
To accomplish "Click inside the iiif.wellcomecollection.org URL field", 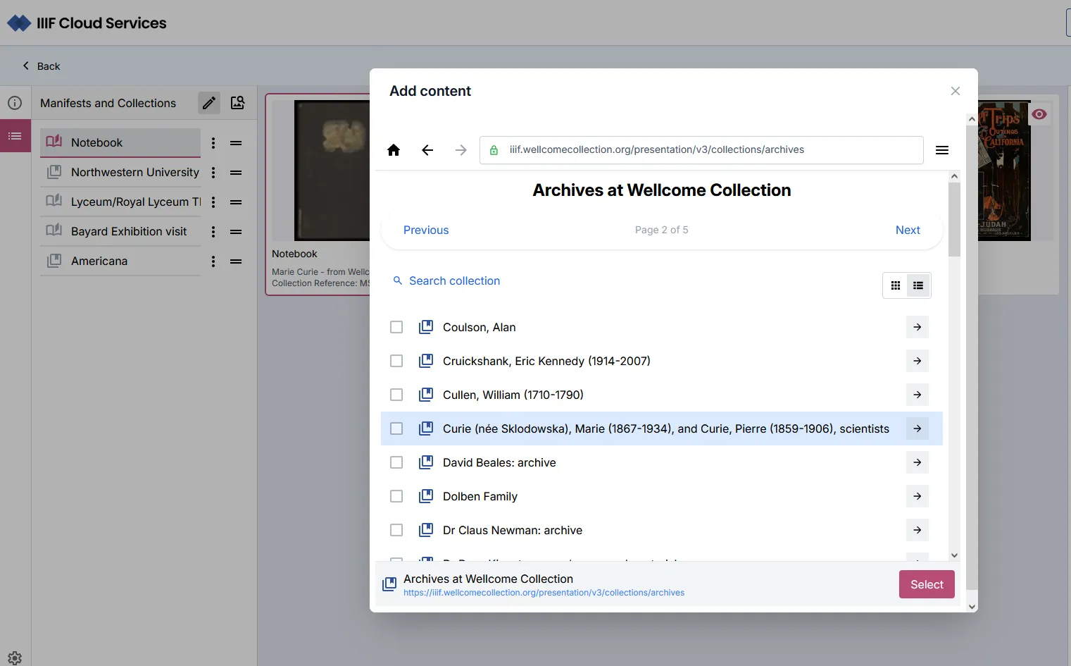I will coord(704,149).
